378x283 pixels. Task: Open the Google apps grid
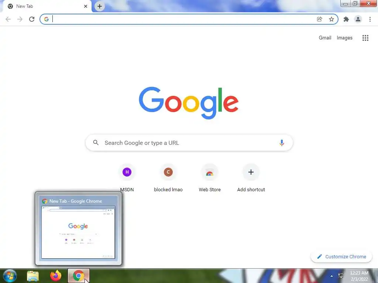pyautogui.click(x=365, y=38)
